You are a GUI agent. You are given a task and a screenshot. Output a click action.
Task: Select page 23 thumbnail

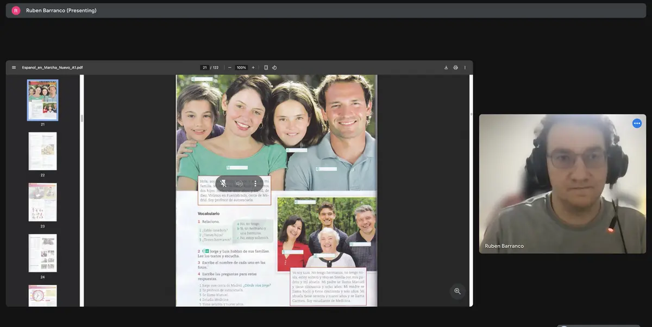point(42,202)
